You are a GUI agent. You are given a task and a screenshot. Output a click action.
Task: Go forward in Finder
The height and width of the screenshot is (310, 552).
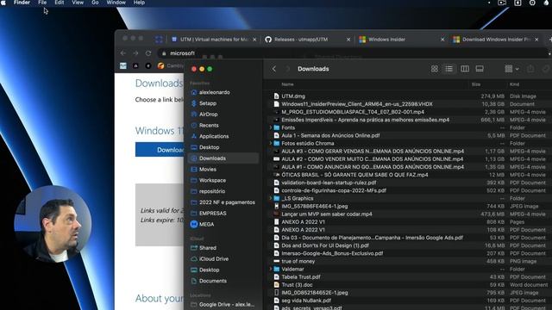pyautogui.click(x=287, y=69)
